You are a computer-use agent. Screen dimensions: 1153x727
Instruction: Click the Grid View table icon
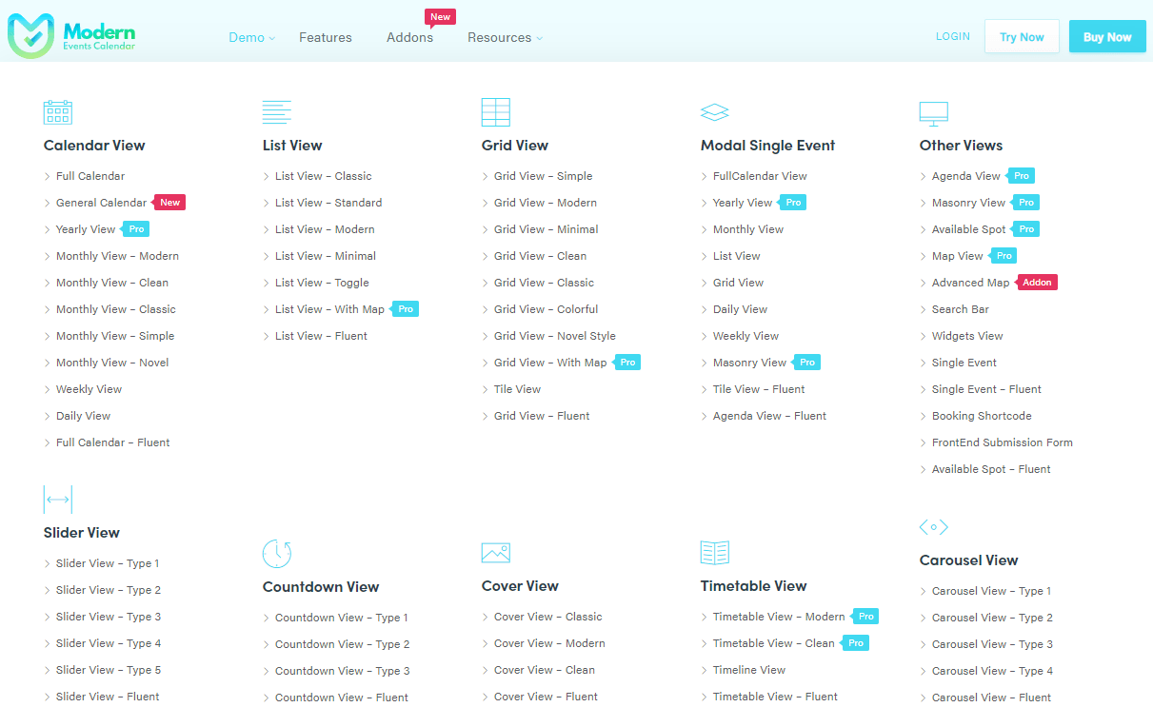click(x=496, y=112)
